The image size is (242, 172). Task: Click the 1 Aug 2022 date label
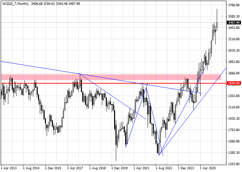(x=164, y=168)
